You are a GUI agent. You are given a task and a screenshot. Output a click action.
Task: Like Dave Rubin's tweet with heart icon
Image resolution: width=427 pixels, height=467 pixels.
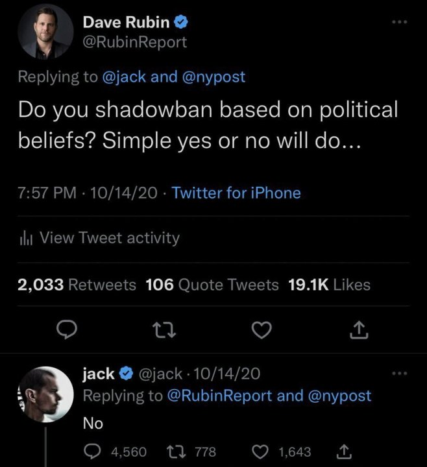(262, 331)
